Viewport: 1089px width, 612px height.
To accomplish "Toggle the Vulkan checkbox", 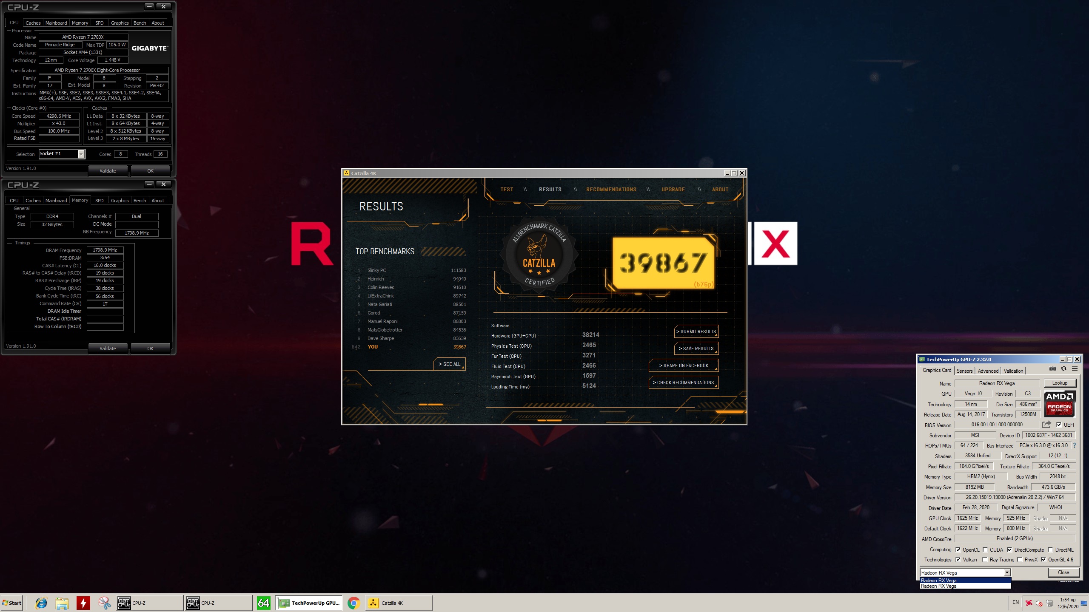I will (958, 559).
